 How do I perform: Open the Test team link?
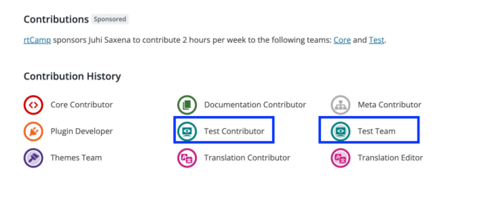point(377,40)
